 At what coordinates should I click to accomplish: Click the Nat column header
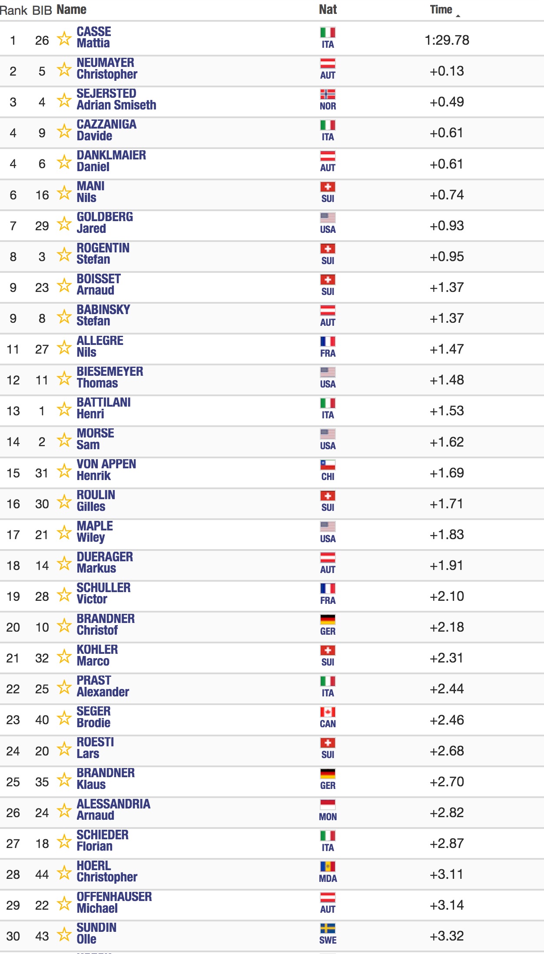pos(328,10)
